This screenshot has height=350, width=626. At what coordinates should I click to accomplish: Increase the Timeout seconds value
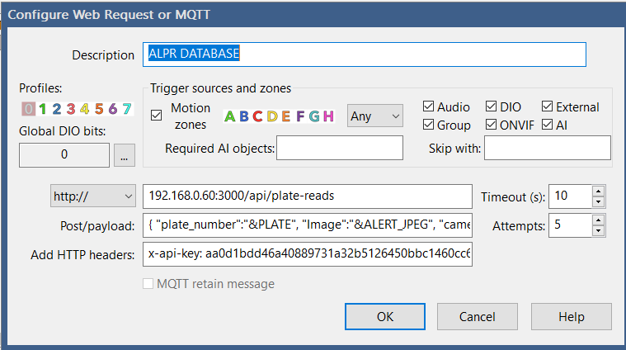coord(599,191)
